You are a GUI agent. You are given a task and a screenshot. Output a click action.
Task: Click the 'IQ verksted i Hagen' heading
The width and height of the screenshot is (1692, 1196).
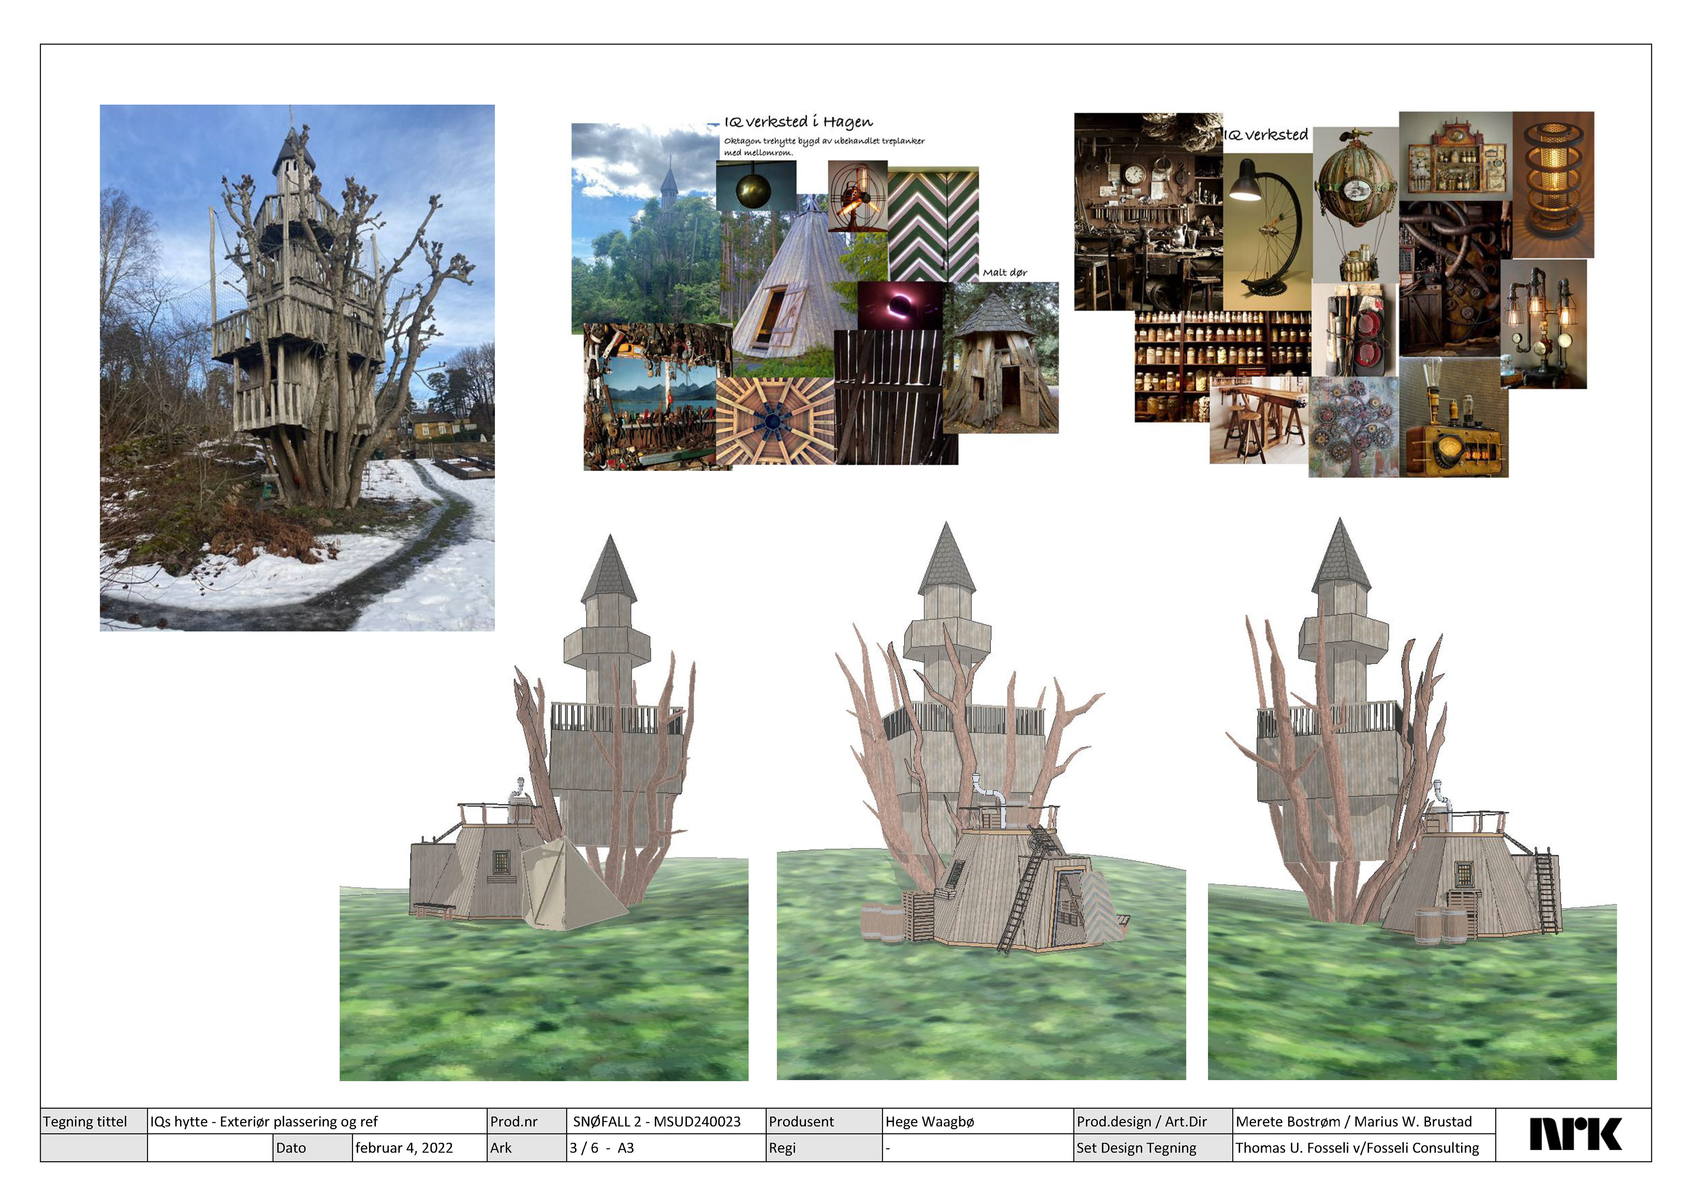click(798, 122)
